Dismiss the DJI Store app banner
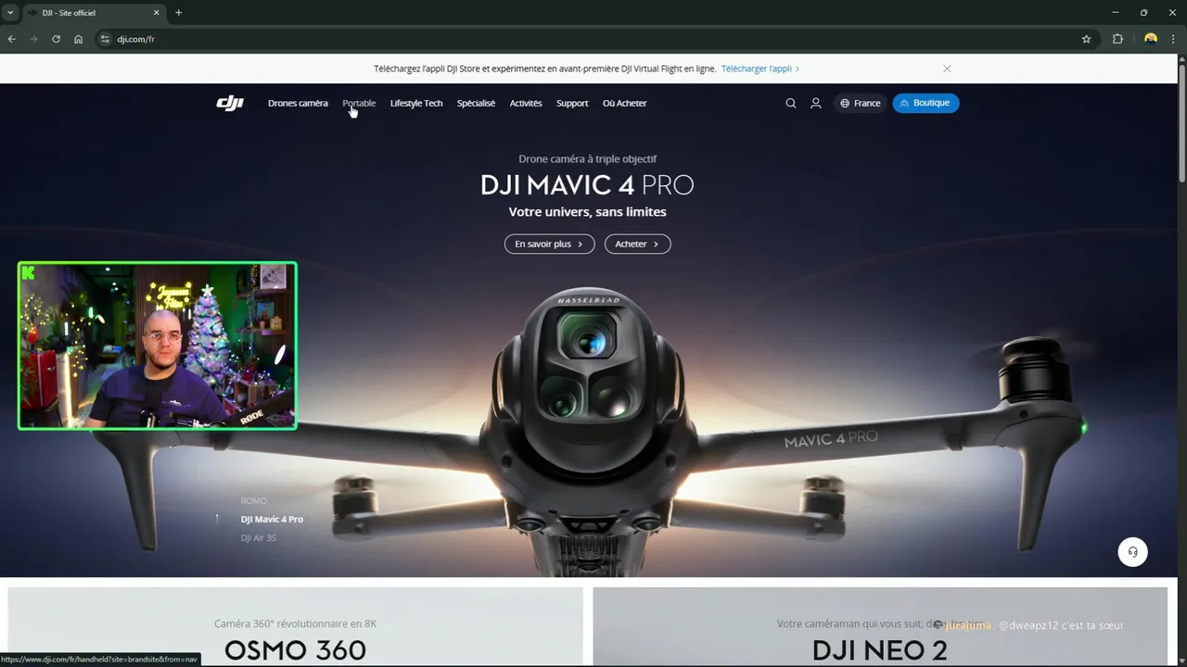The image size is (1187, 667). point(947,69)
